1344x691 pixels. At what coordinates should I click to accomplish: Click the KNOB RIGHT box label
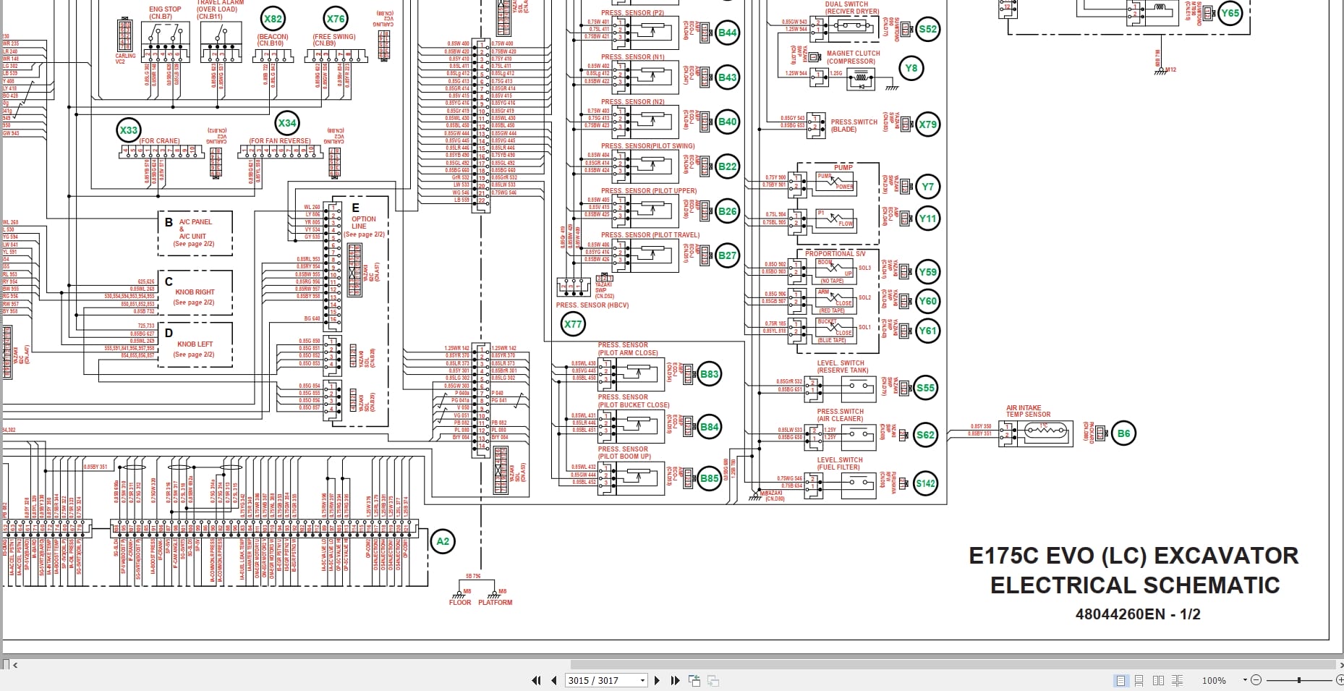click(x=195, y=292)
